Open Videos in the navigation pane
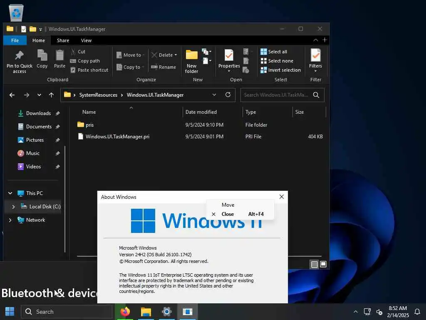426x320 pixels. 33,167
